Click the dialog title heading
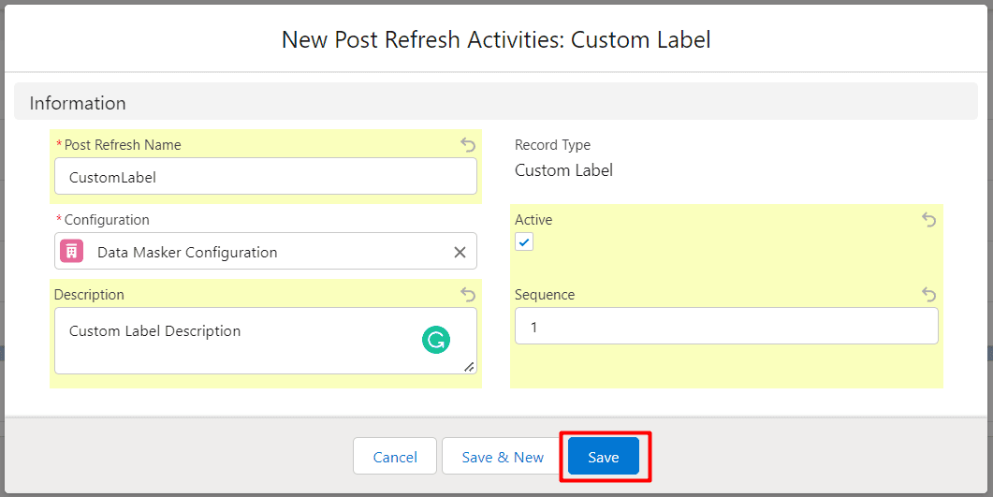This screenshot has height=497, width=993. (496, 40)
